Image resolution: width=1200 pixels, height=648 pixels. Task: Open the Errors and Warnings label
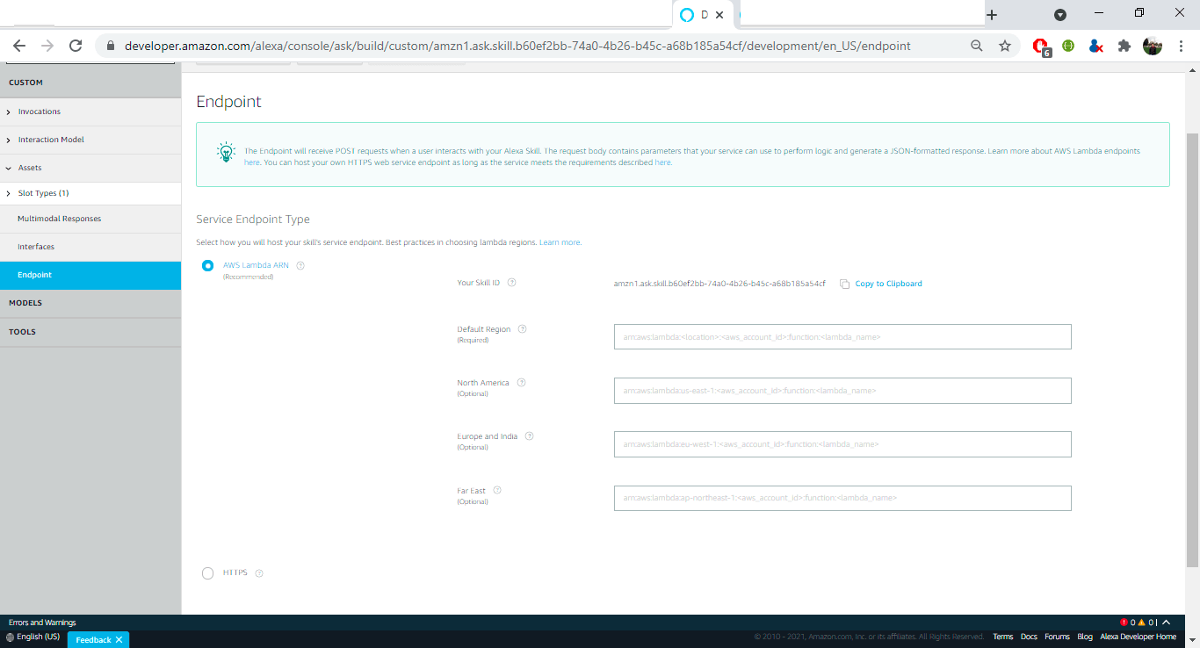[x=42, y=623]
